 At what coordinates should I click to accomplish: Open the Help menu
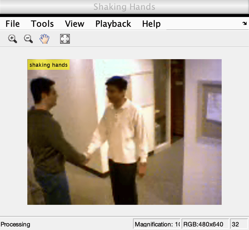click(x=151, y=24)
